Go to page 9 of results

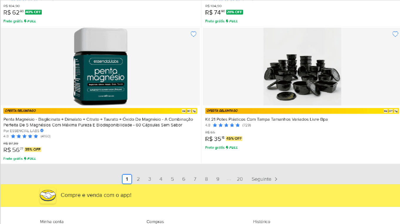(x=218, y=179)
